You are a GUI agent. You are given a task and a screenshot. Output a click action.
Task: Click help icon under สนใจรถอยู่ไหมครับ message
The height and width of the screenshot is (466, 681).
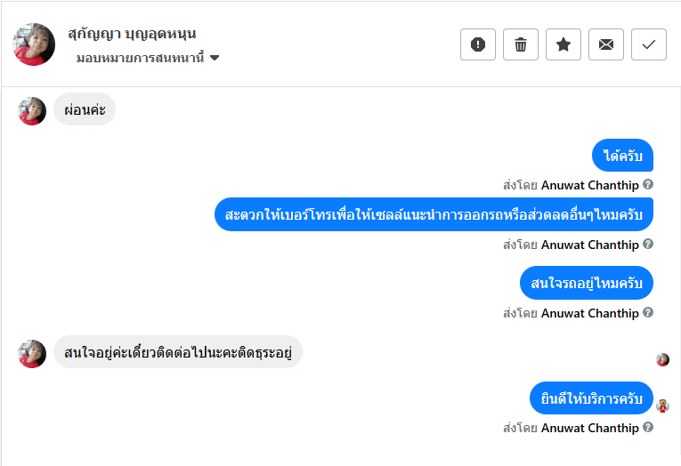[x=648, y=312]
